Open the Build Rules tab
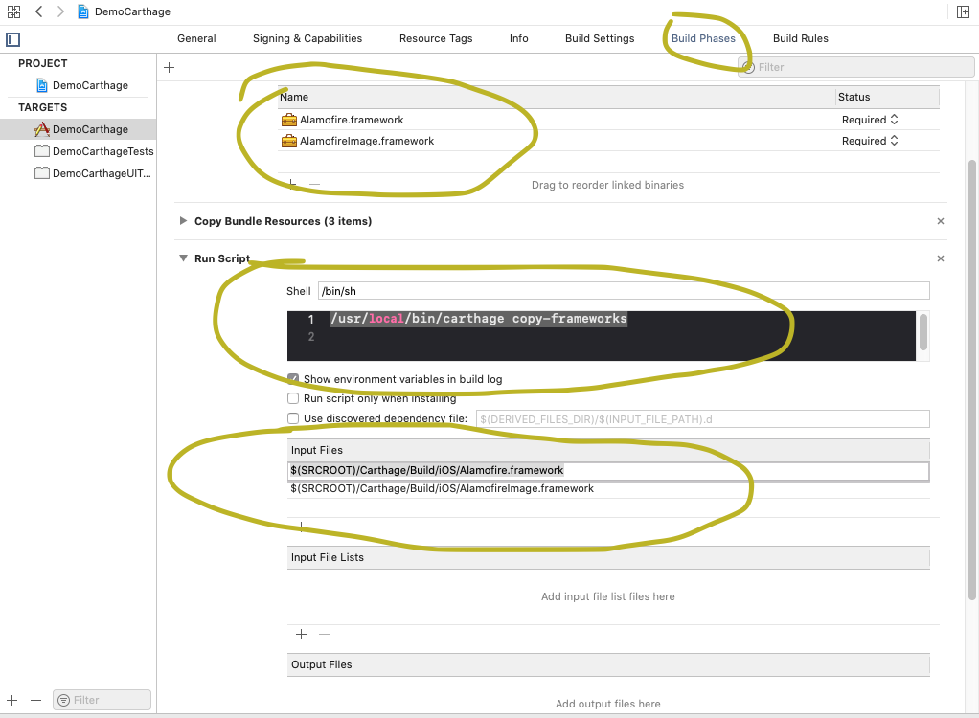 click(801, 38)
